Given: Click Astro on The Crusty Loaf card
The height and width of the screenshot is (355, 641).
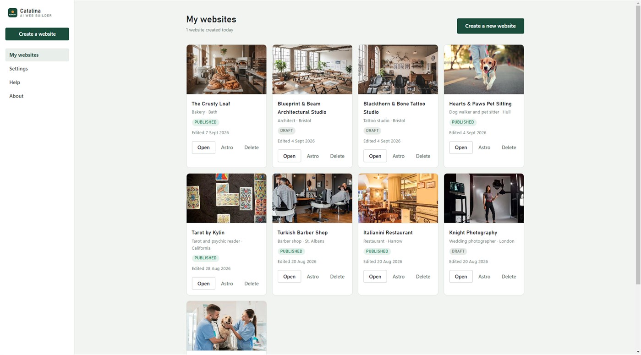Looking at the screenshot, I should coord(227,147).
